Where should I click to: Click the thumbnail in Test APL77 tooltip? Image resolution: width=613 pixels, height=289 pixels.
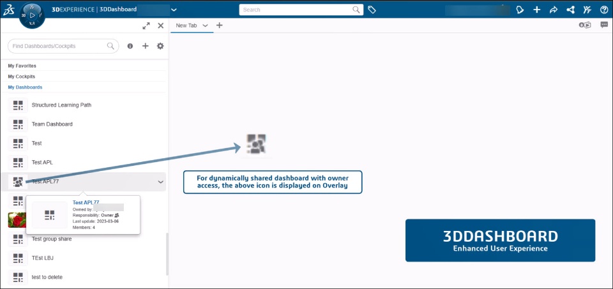pyautogui.click(x=49, y=215)
